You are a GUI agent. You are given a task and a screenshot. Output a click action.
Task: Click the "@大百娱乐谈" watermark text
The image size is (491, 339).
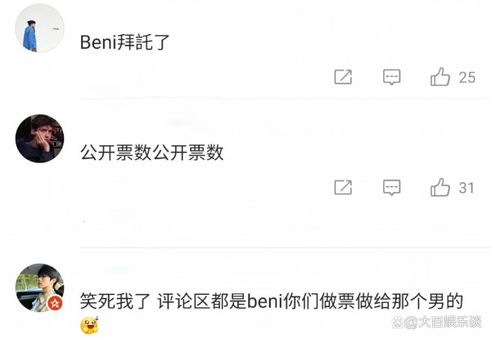443,322
